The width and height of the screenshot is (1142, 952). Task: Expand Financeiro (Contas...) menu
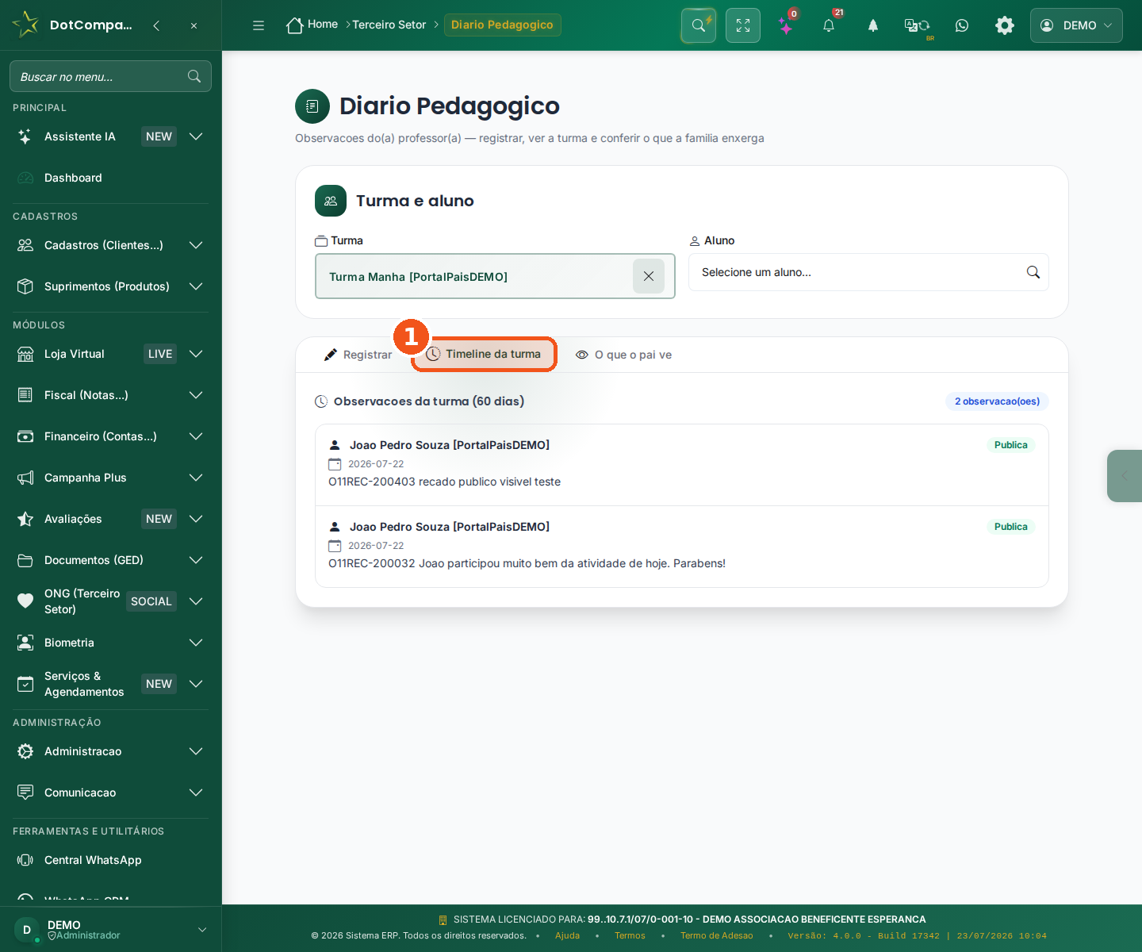pyautogui.click(x=110, y=436)
